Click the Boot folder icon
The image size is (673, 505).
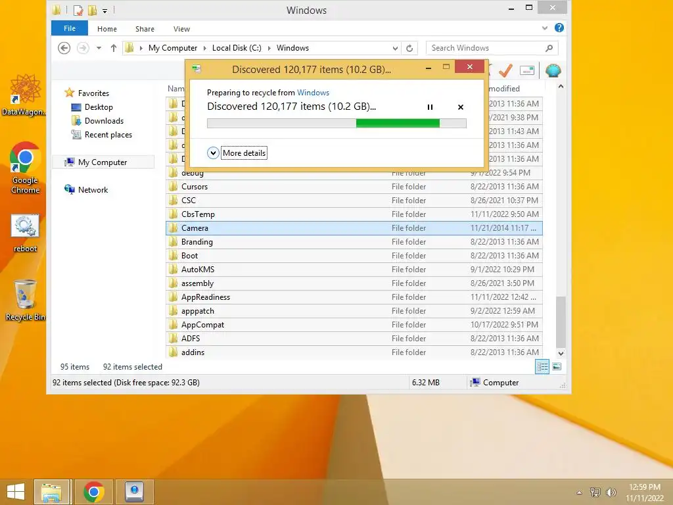[173, 256]
